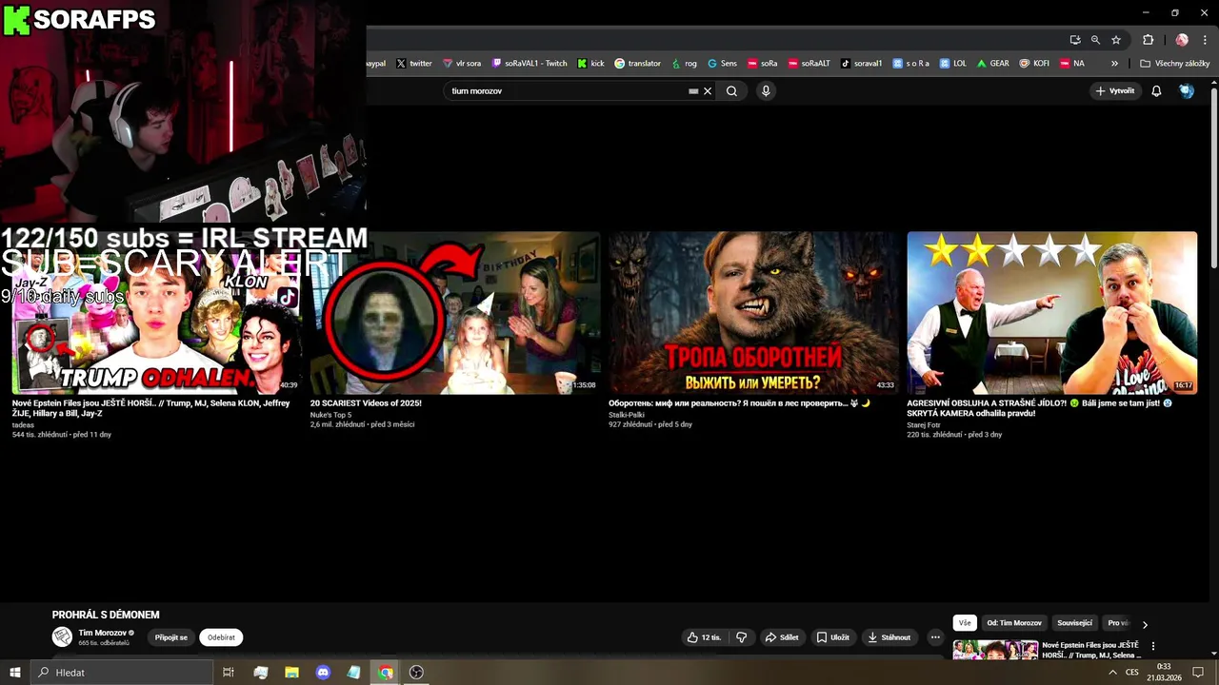Select the Související filter chip
Viewport: 1219px width, 685px height.
tap(1074, 623)
